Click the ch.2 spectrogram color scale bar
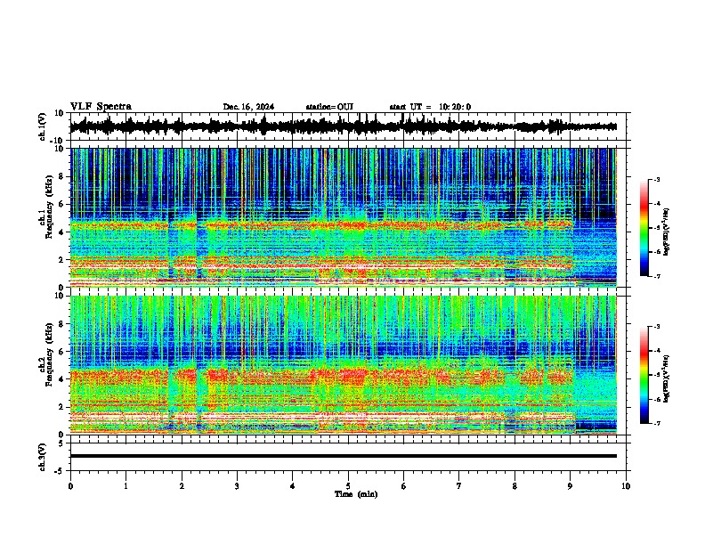The image size is (705, 545). pyautogui.click(x=644, y=375)
